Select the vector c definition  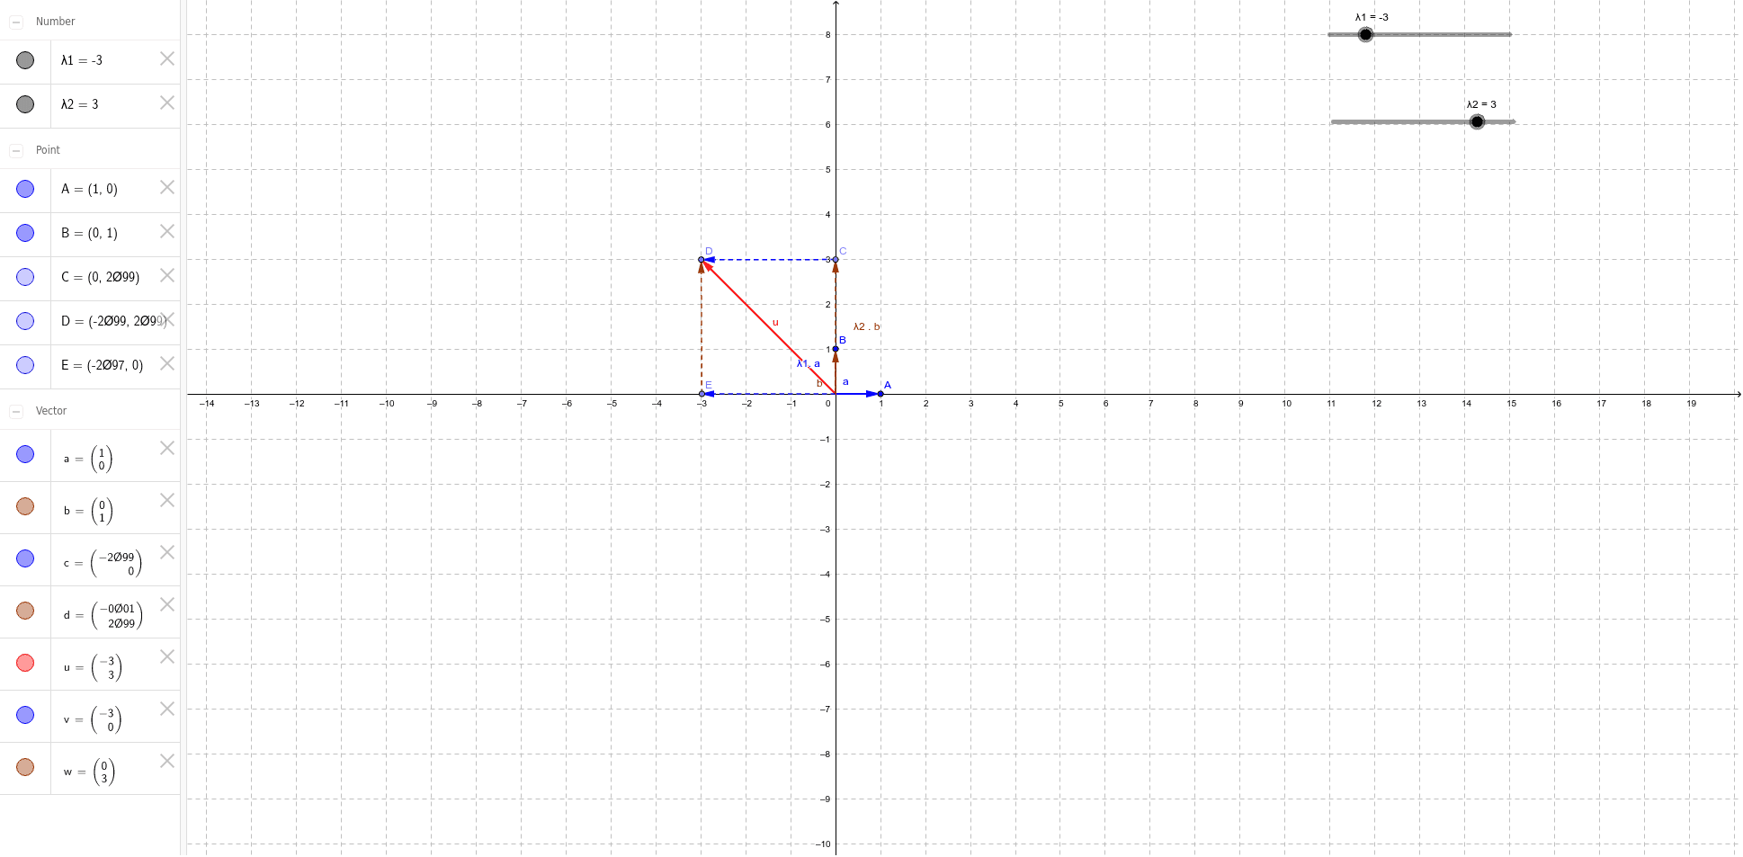tap(103, 563)
